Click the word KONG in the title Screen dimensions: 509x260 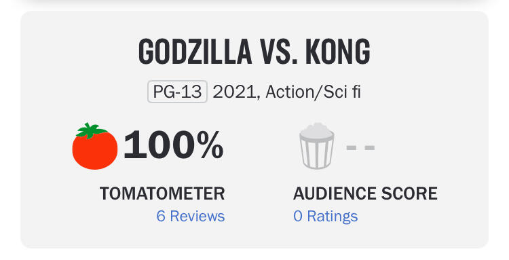338,52
